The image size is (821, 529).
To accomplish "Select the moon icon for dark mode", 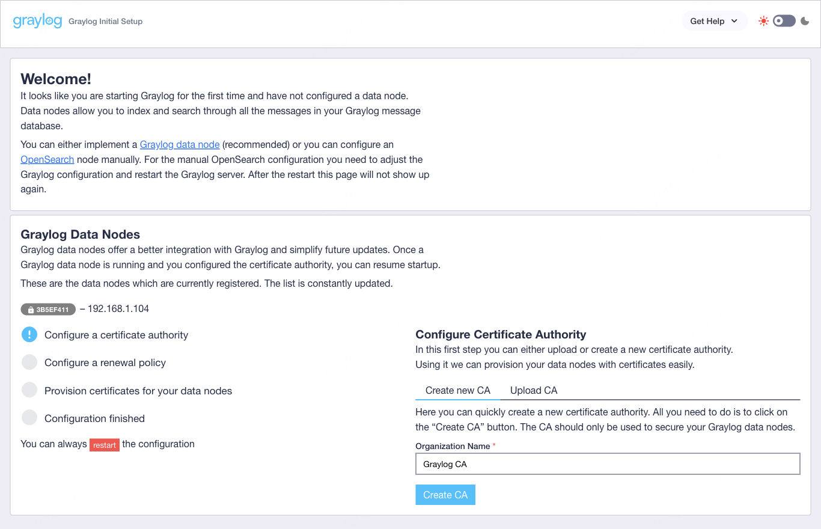I will click(x=805, y=20).
